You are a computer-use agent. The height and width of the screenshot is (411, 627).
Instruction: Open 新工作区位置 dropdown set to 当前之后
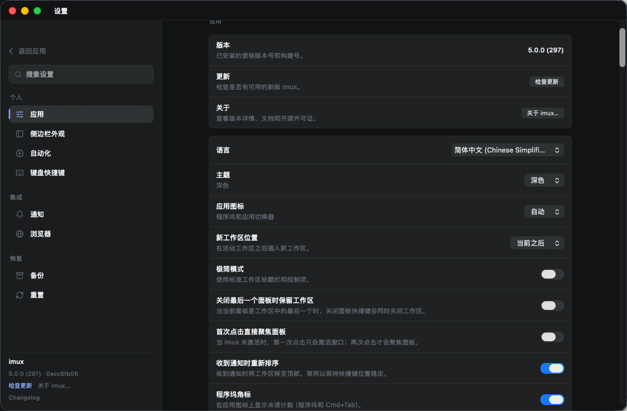(x=537, y=243)
